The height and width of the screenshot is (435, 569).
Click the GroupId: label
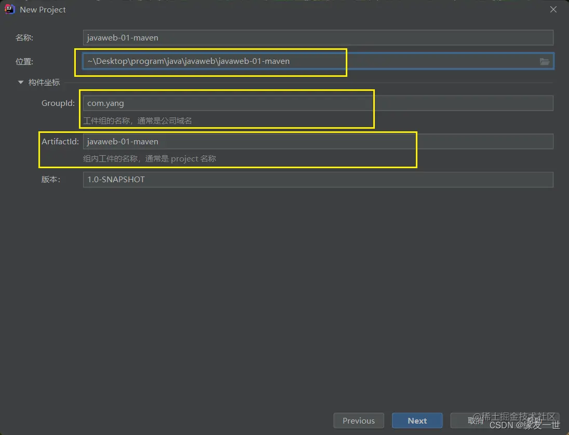(x=58, y=103)
